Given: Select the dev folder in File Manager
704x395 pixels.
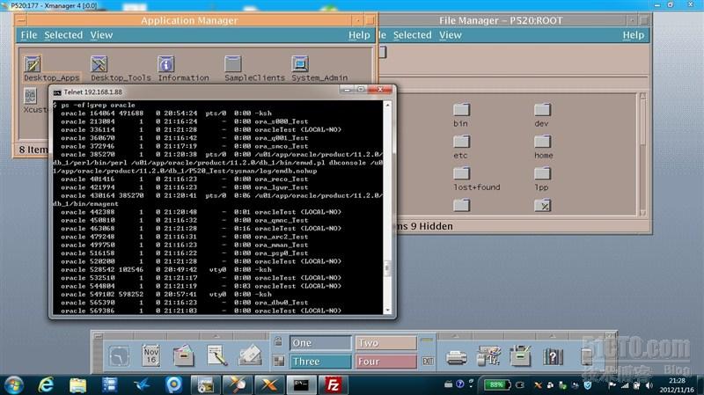Looking at the screenshot, I should click(542, 110).
